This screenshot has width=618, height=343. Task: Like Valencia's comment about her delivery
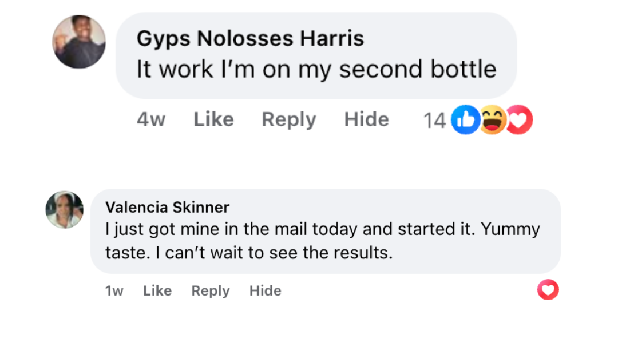point(157,290)
